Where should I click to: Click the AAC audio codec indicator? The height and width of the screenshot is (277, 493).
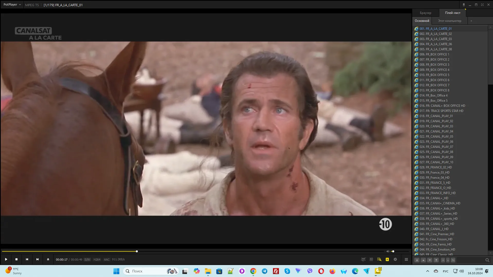pyautogui.click(x=107, y=260)
